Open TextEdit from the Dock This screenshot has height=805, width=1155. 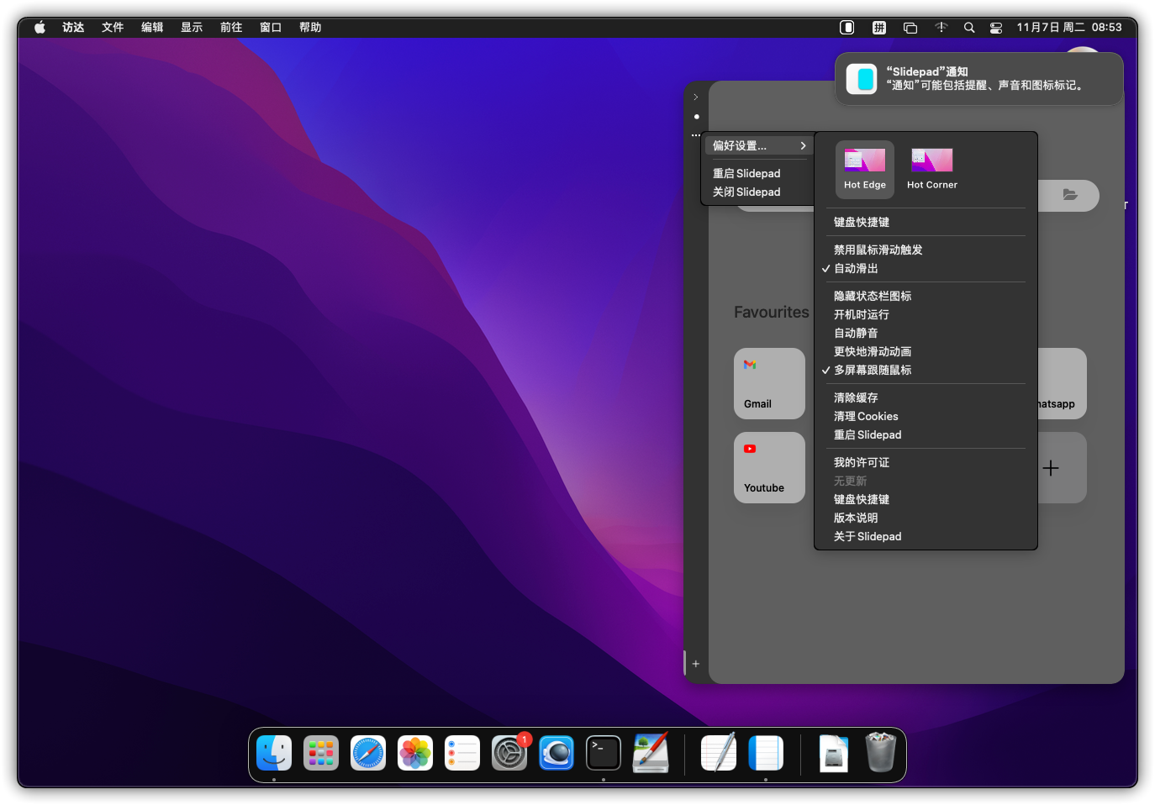[719, 753]
